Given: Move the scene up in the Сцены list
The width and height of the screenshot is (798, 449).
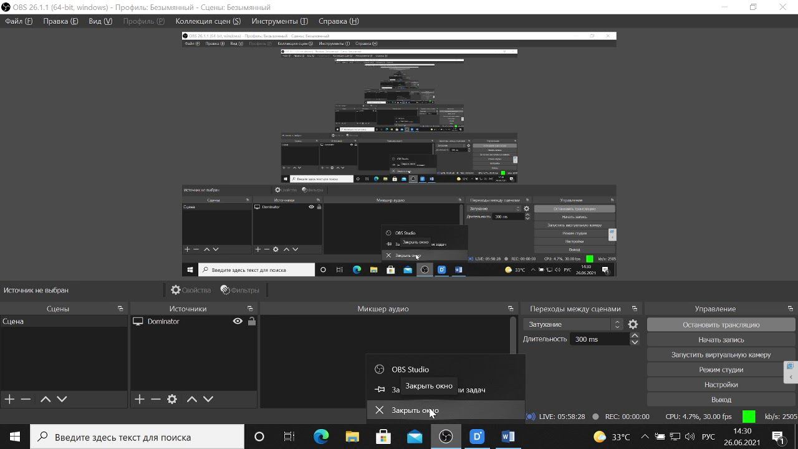Looking at the screenshot, I should (x=46, y=399).
